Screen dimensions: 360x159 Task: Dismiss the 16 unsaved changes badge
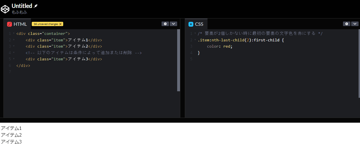60,24
